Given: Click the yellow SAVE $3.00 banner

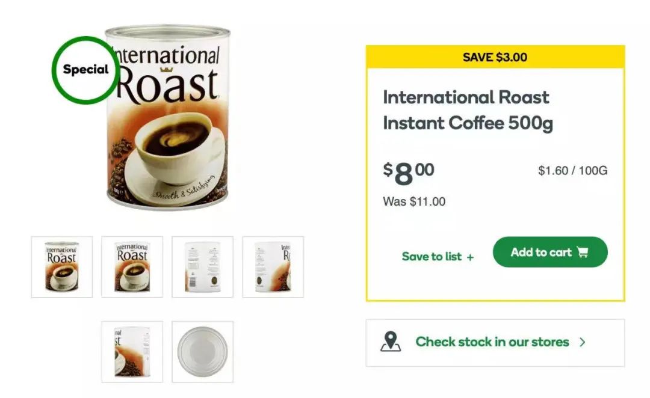Looking at the screenshot, I should [495, 57].
